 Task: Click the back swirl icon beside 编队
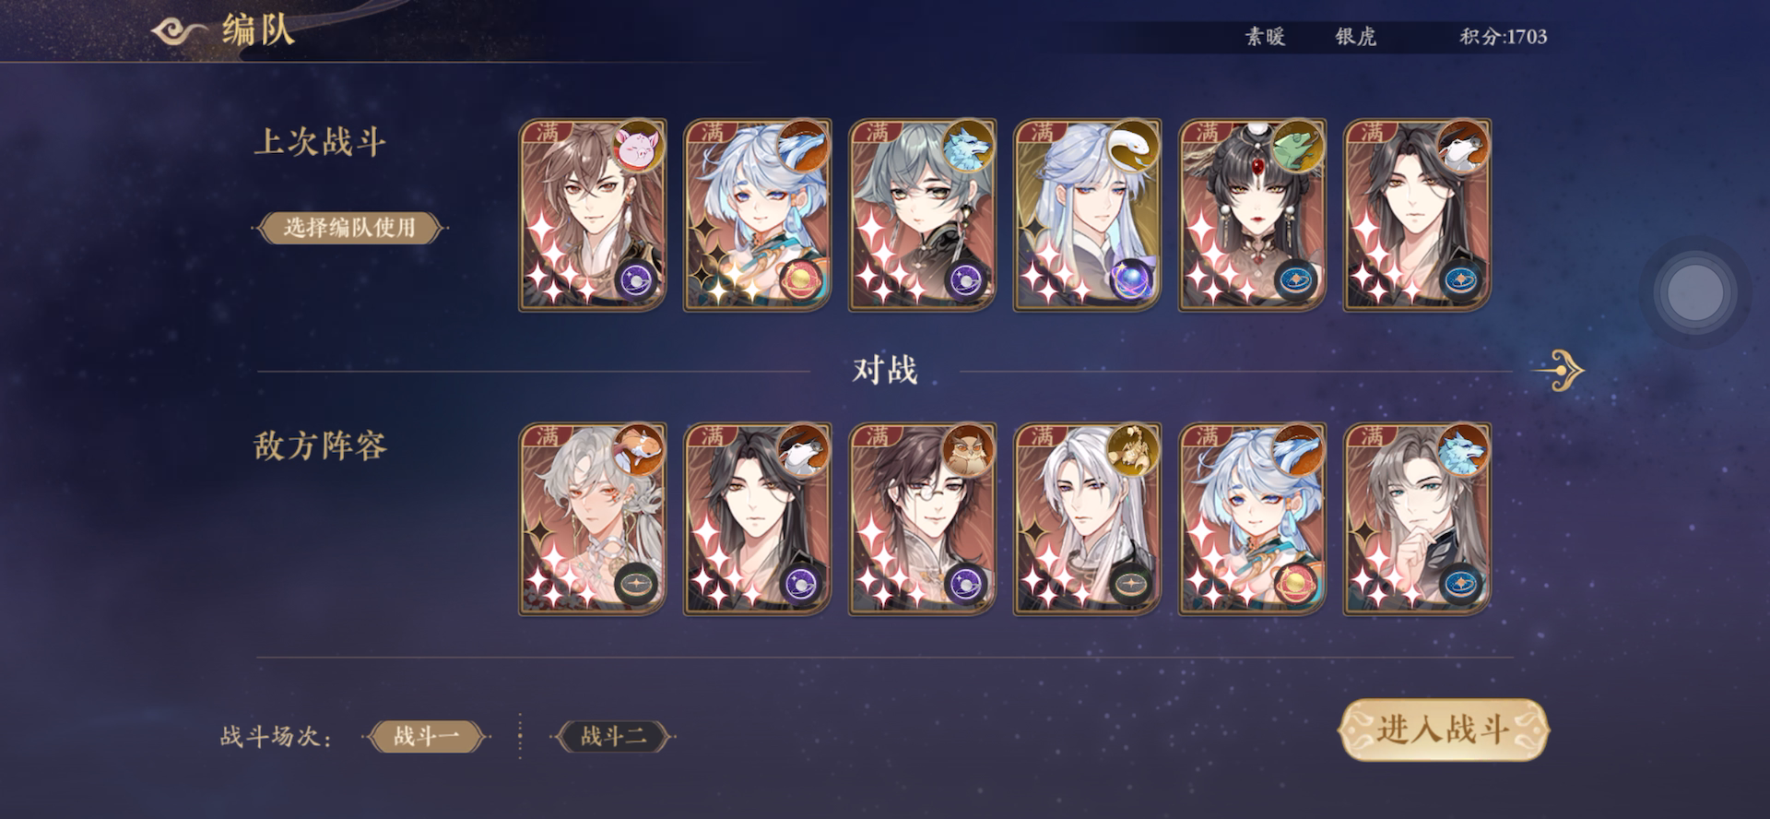tap(178, 32)
